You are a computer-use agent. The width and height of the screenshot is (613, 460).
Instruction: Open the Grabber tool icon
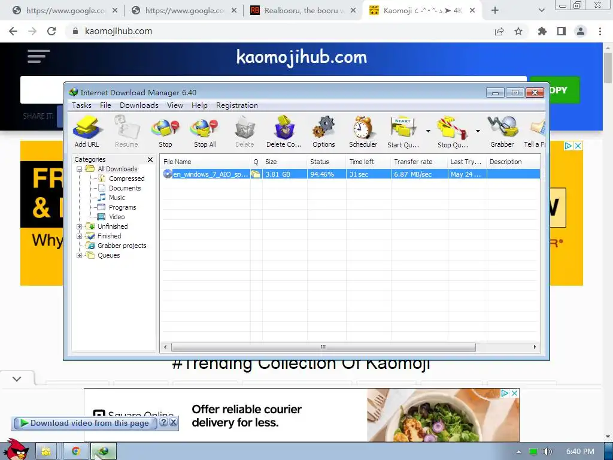(502, 131)
